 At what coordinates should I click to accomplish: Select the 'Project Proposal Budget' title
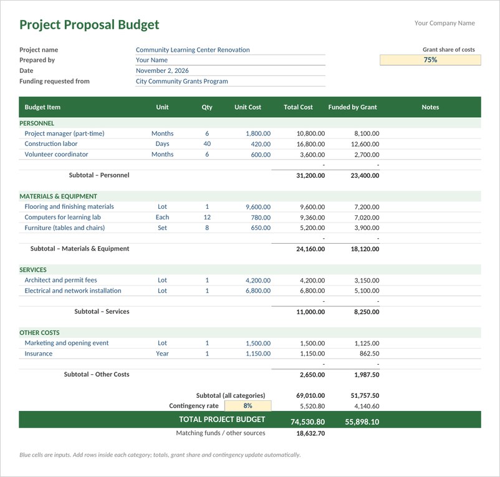(x=89, y=25)
